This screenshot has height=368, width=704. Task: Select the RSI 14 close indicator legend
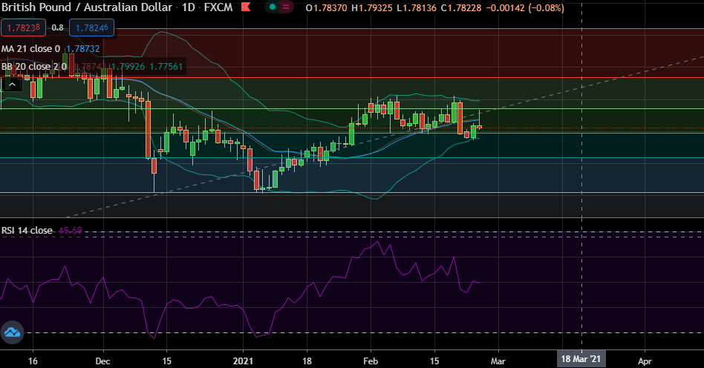pos(27,231)
